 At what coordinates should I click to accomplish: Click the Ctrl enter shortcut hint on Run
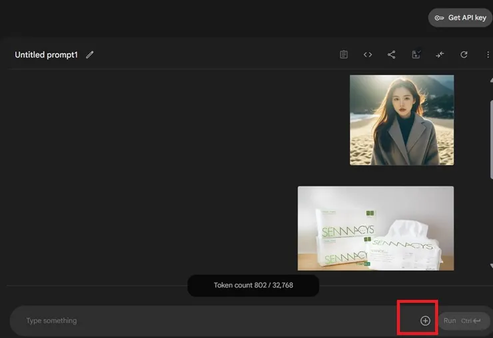[471, 321]
